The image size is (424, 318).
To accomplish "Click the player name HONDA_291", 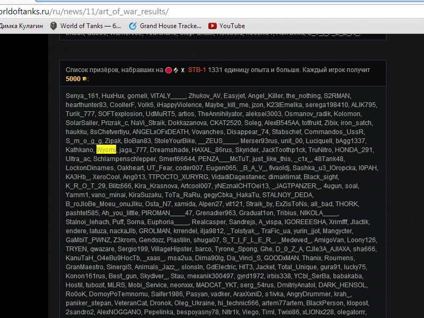I will (354, 150).
